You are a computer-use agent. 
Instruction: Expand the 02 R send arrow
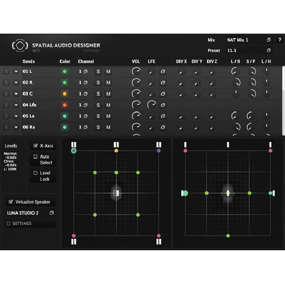[x=16, y=83]
